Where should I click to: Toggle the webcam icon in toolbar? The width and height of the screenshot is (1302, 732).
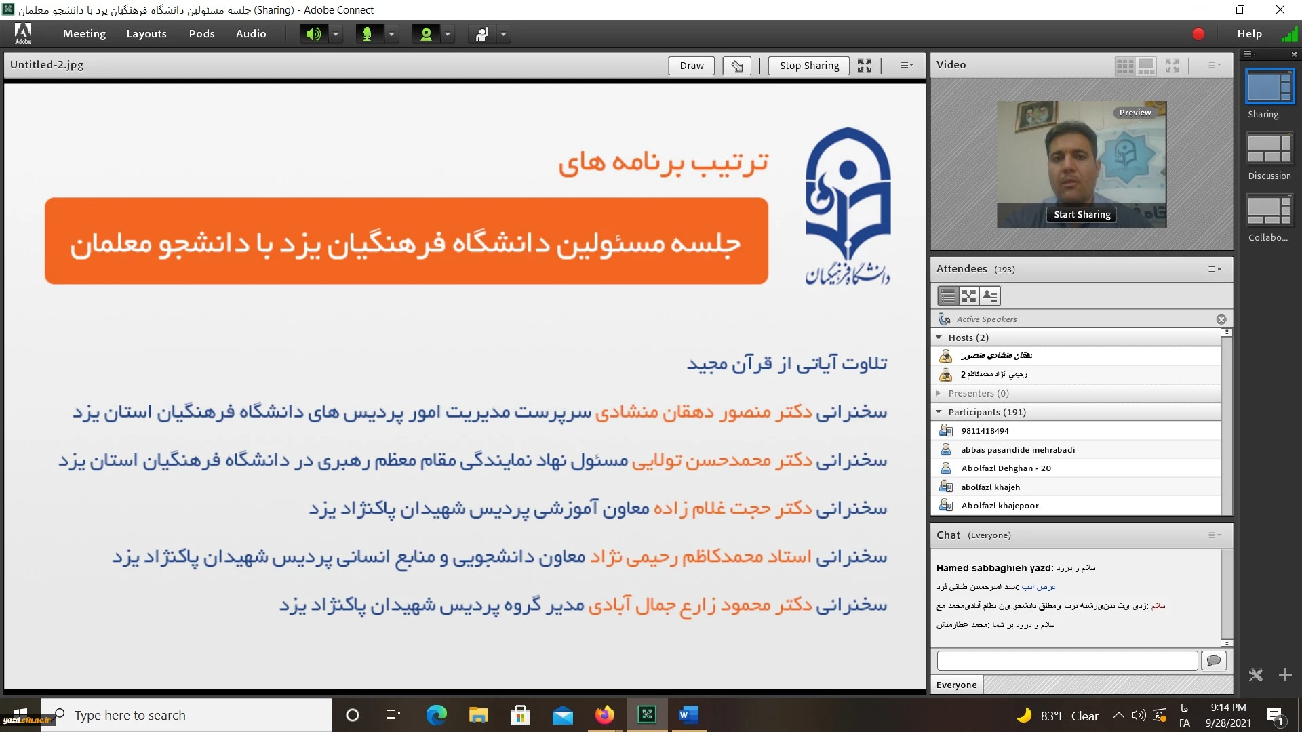[426, 34]
